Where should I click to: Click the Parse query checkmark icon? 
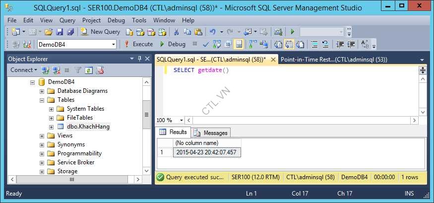tap(206, 44)
